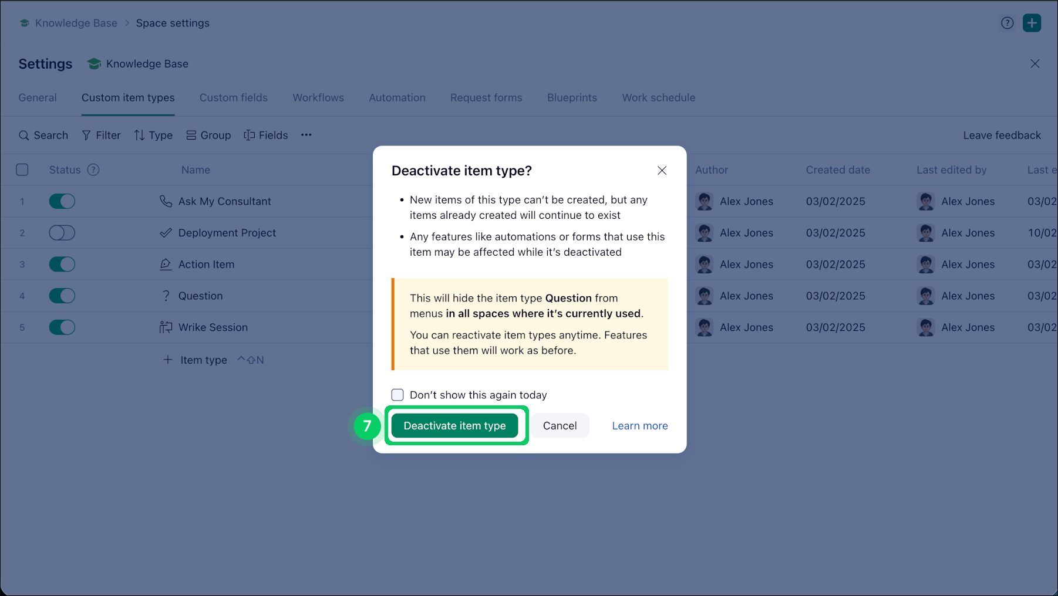Viewport: 1058px width, 596px height.
Task: Click the Cancel button
Action: (x=560, y=426)
